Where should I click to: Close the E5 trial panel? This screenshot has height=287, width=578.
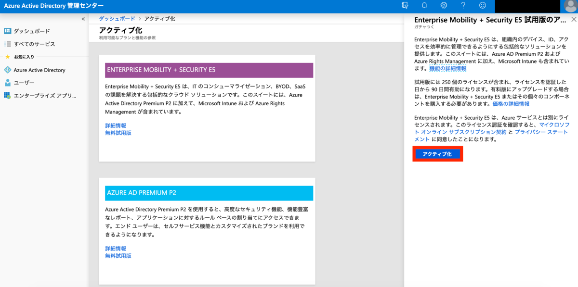point(573,20)
